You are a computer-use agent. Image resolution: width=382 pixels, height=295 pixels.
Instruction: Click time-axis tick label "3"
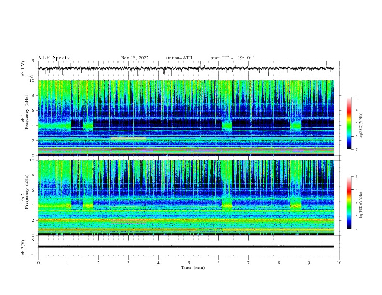pyautogui.click(x=128, y=263)
